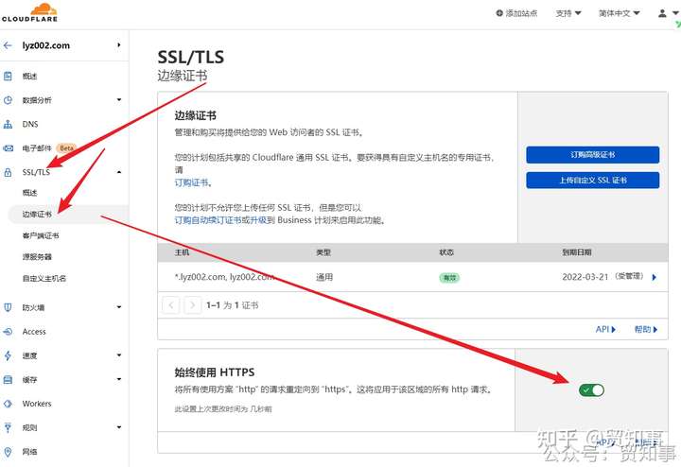Screen dimensions: 681x467
Task: Go to next certificates page arrow
Action: pos(192,305)
